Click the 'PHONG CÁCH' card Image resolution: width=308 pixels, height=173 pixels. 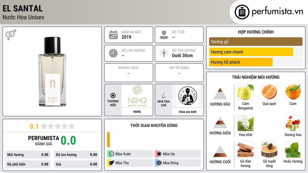coord(129,73)
